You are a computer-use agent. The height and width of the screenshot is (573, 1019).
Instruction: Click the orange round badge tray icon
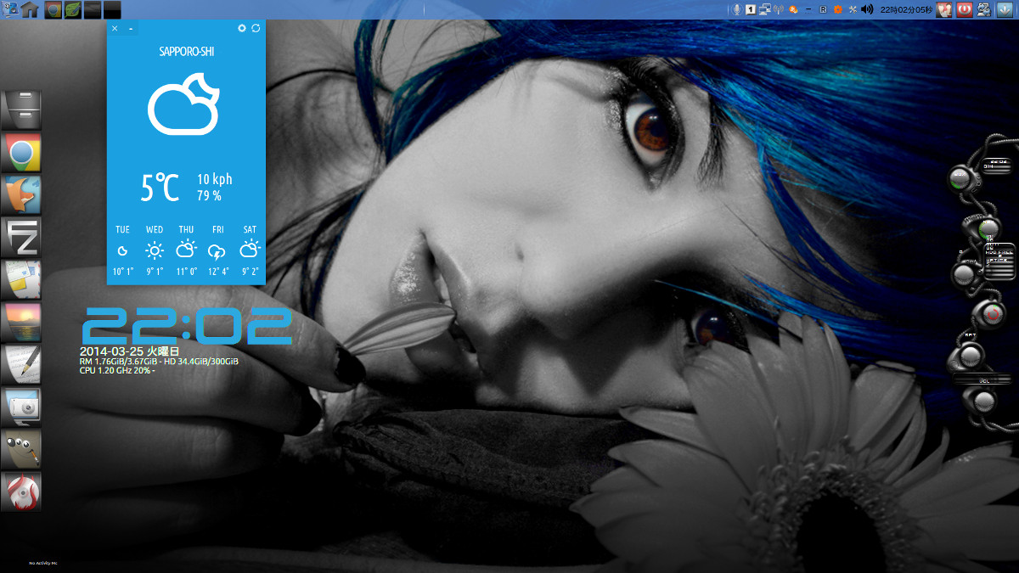[x=793, y=9]
